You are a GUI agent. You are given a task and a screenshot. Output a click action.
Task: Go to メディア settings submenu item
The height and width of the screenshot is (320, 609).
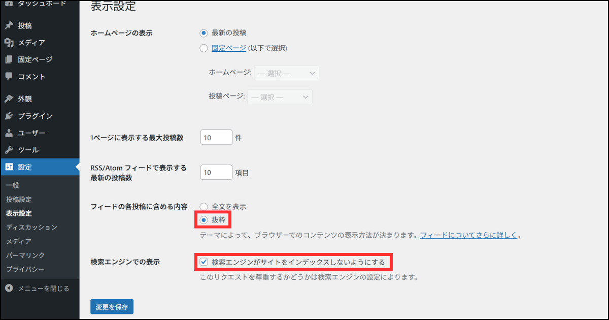pos(19,241)
